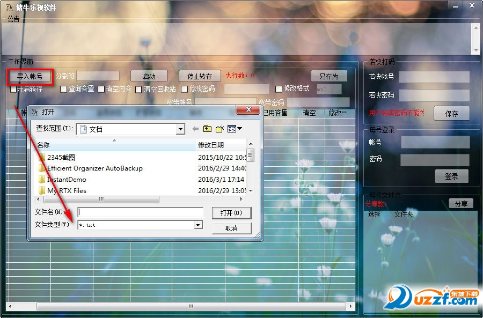Open the 2345截图 folder icon

coord(42,157)
